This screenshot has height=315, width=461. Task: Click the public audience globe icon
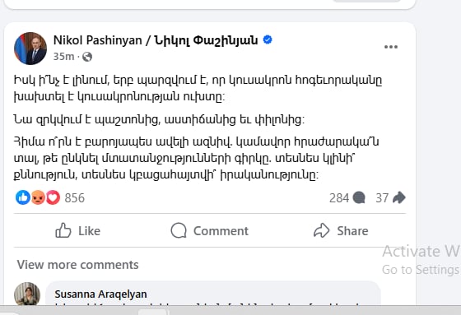[x=87, y=57]
